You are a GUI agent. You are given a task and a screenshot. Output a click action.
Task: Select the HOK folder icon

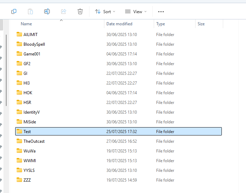tap(19, 93)
